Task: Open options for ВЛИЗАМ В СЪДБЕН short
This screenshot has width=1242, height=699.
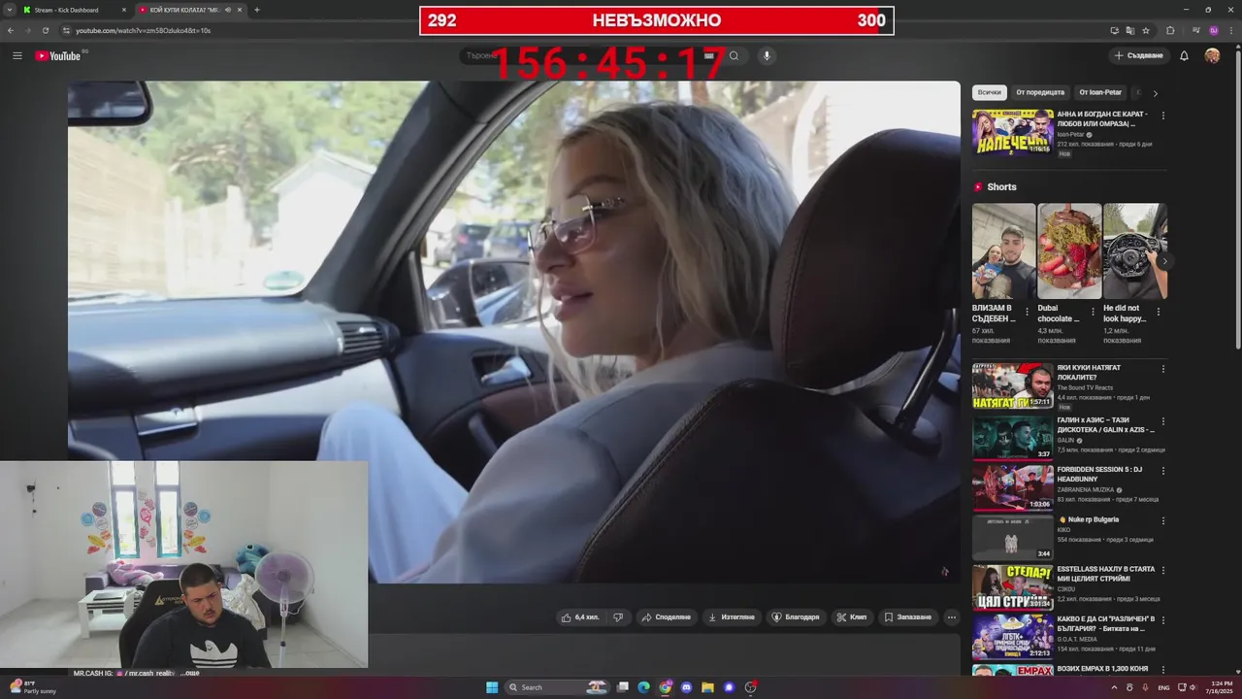Action: click(x=1028, y=313)
